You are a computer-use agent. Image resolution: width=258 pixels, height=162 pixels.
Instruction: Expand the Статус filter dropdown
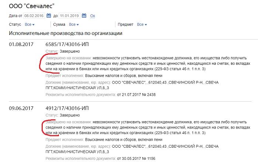[29, 24]
